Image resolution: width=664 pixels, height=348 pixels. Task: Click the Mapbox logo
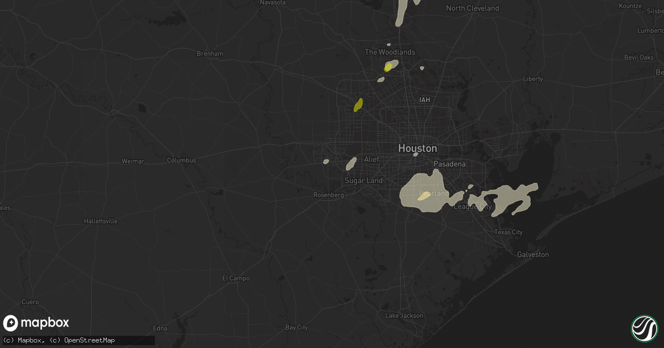(x=36, y=323)
